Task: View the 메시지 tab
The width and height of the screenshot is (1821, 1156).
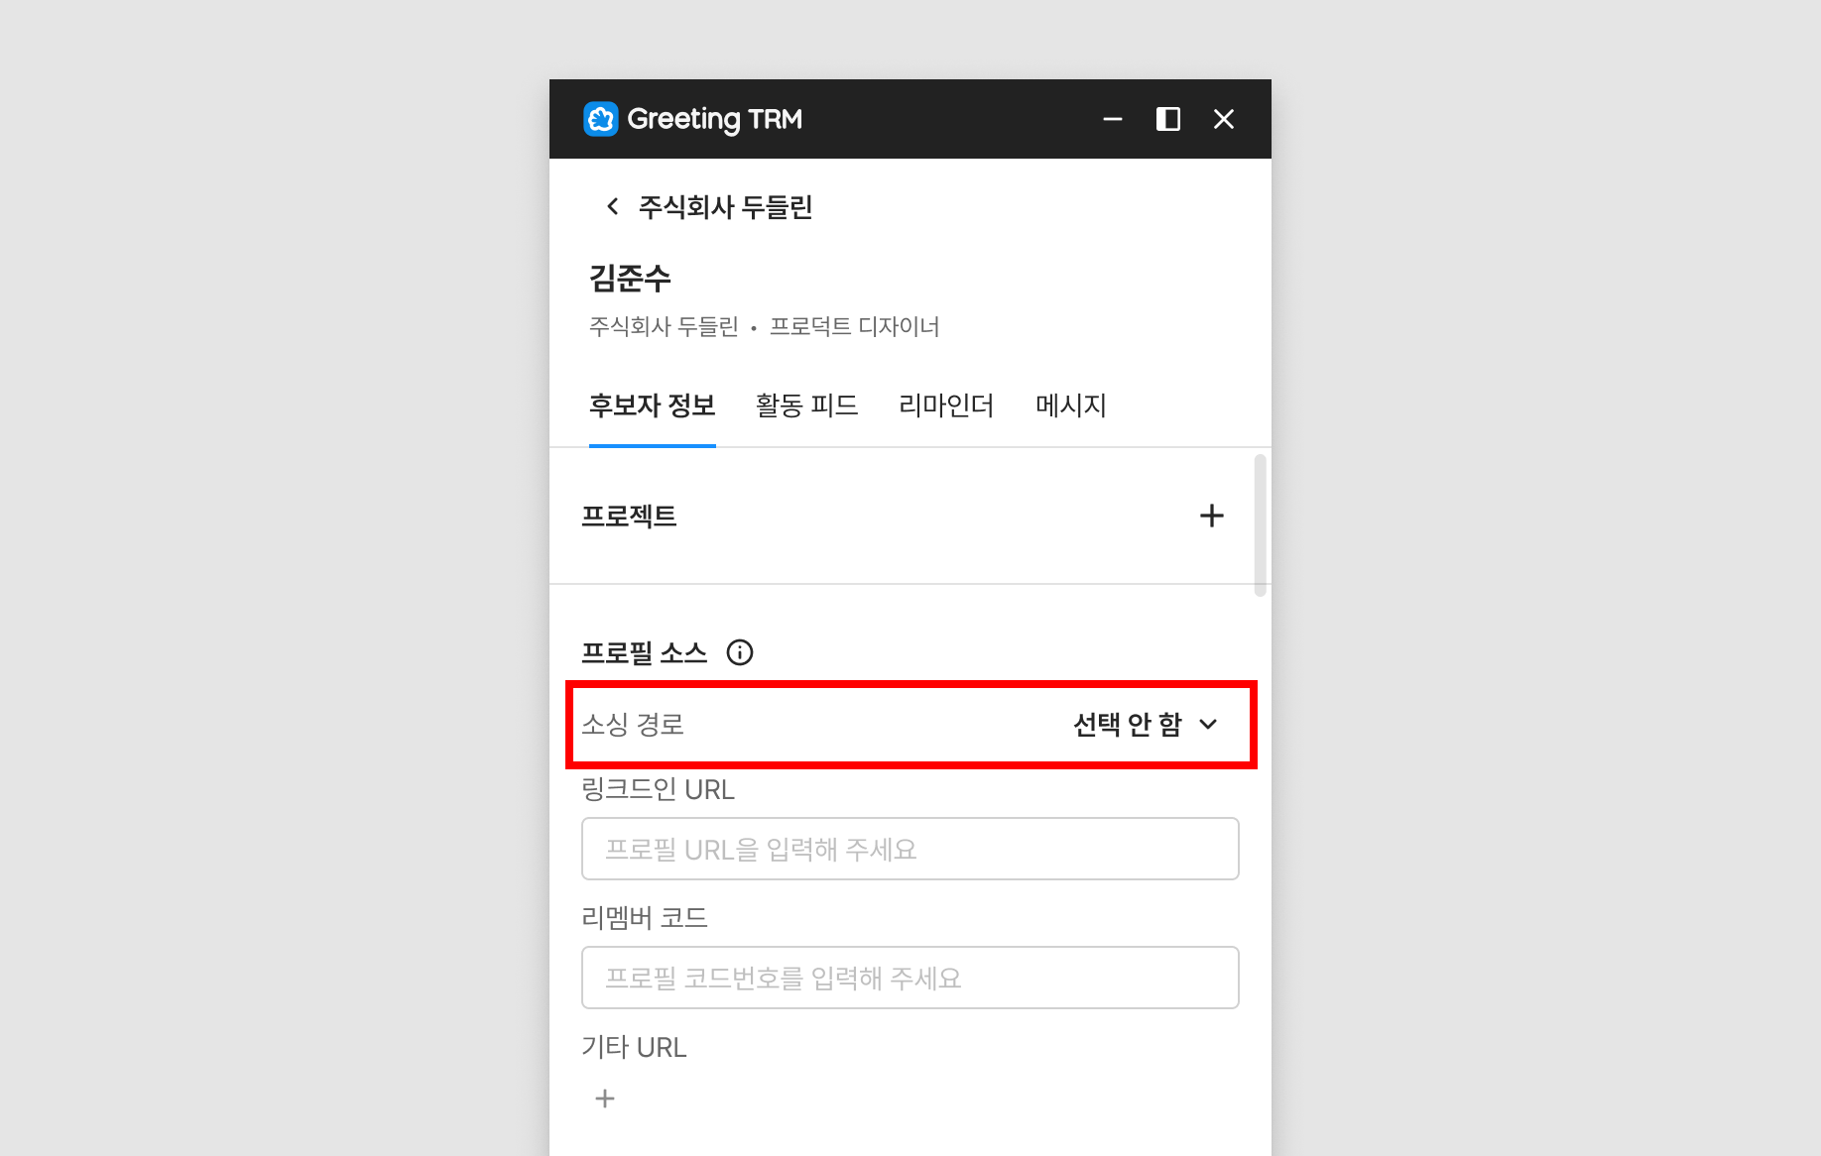Action: (x=1071, y=405)
